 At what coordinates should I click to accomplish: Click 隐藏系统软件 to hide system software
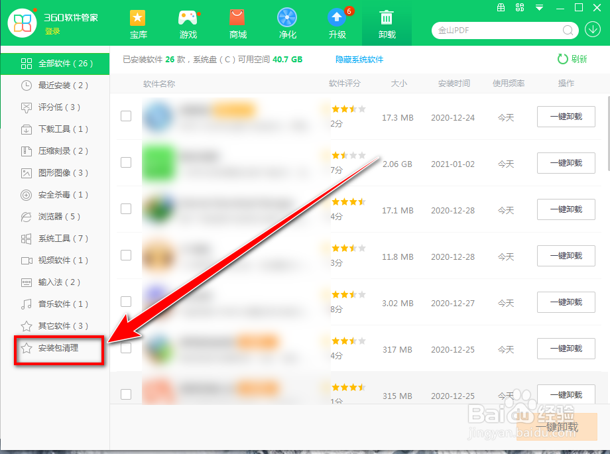pos(359,59)
